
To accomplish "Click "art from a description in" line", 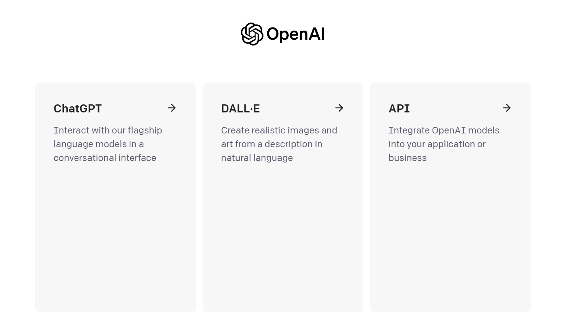I will [x=271, y=144].
